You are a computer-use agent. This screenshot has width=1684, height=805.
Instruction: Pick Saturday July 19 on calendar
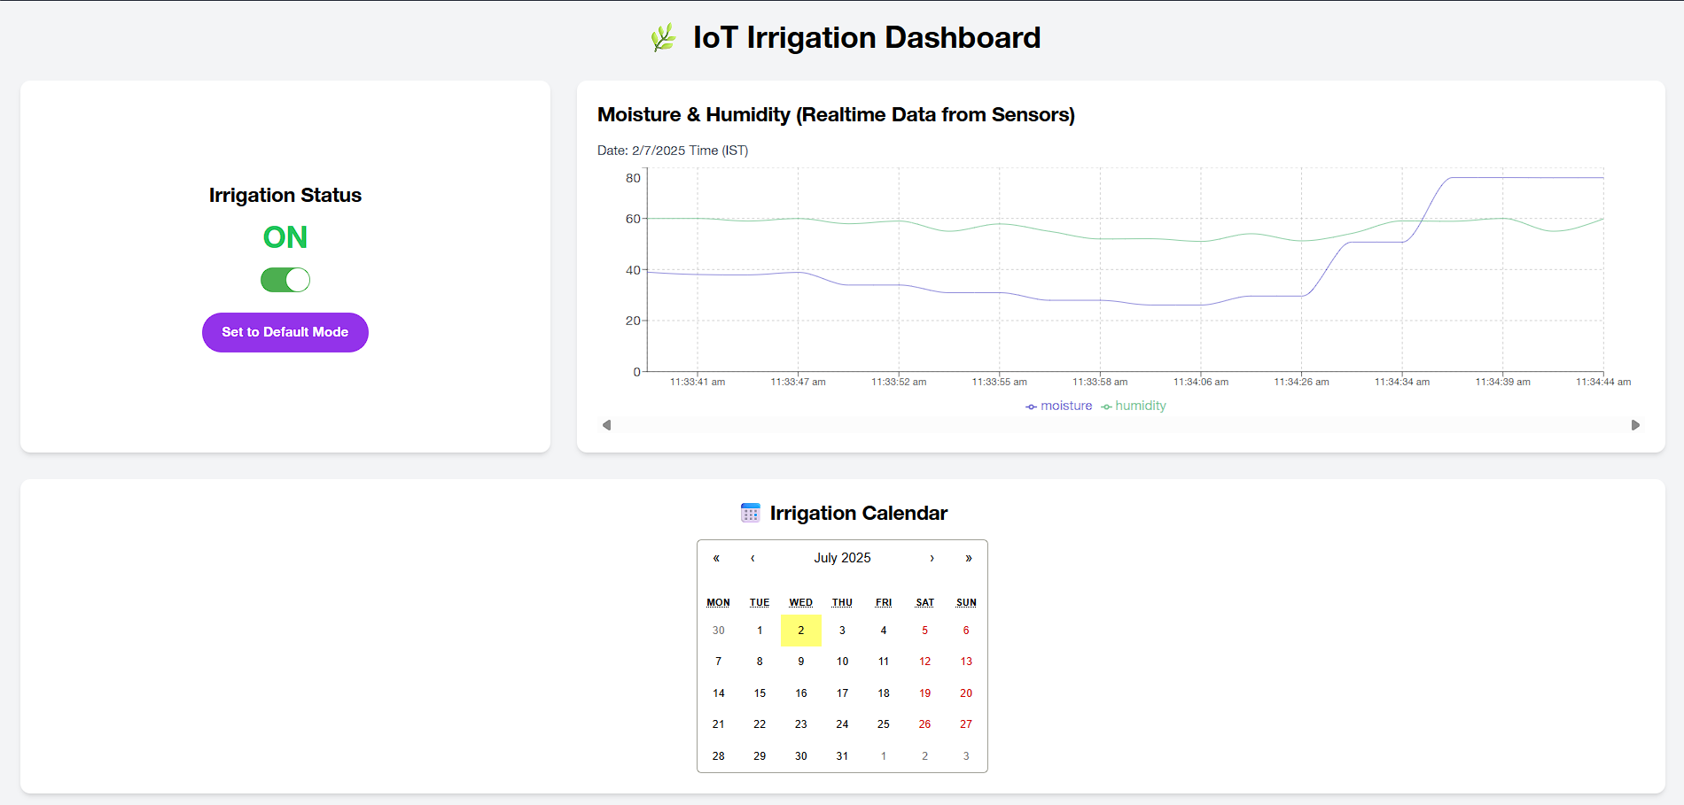coord(924,693)
